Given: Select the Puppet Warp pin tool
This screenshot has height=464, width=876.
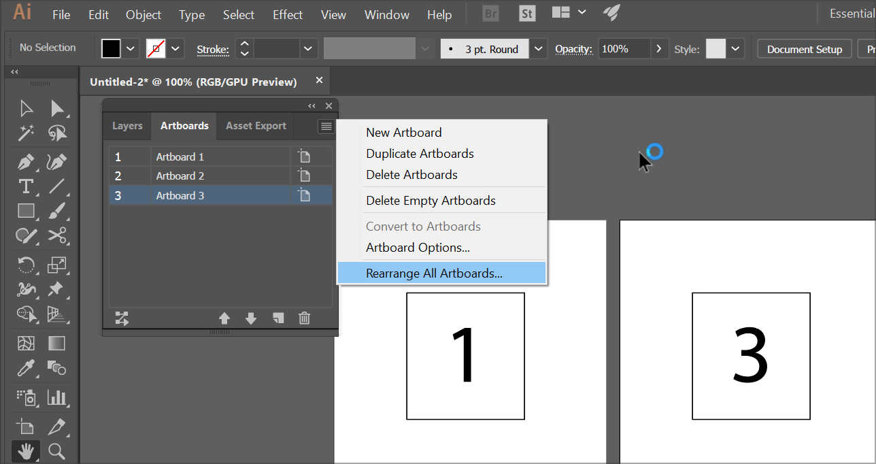Looking at the screenshot, I should 57,289.
